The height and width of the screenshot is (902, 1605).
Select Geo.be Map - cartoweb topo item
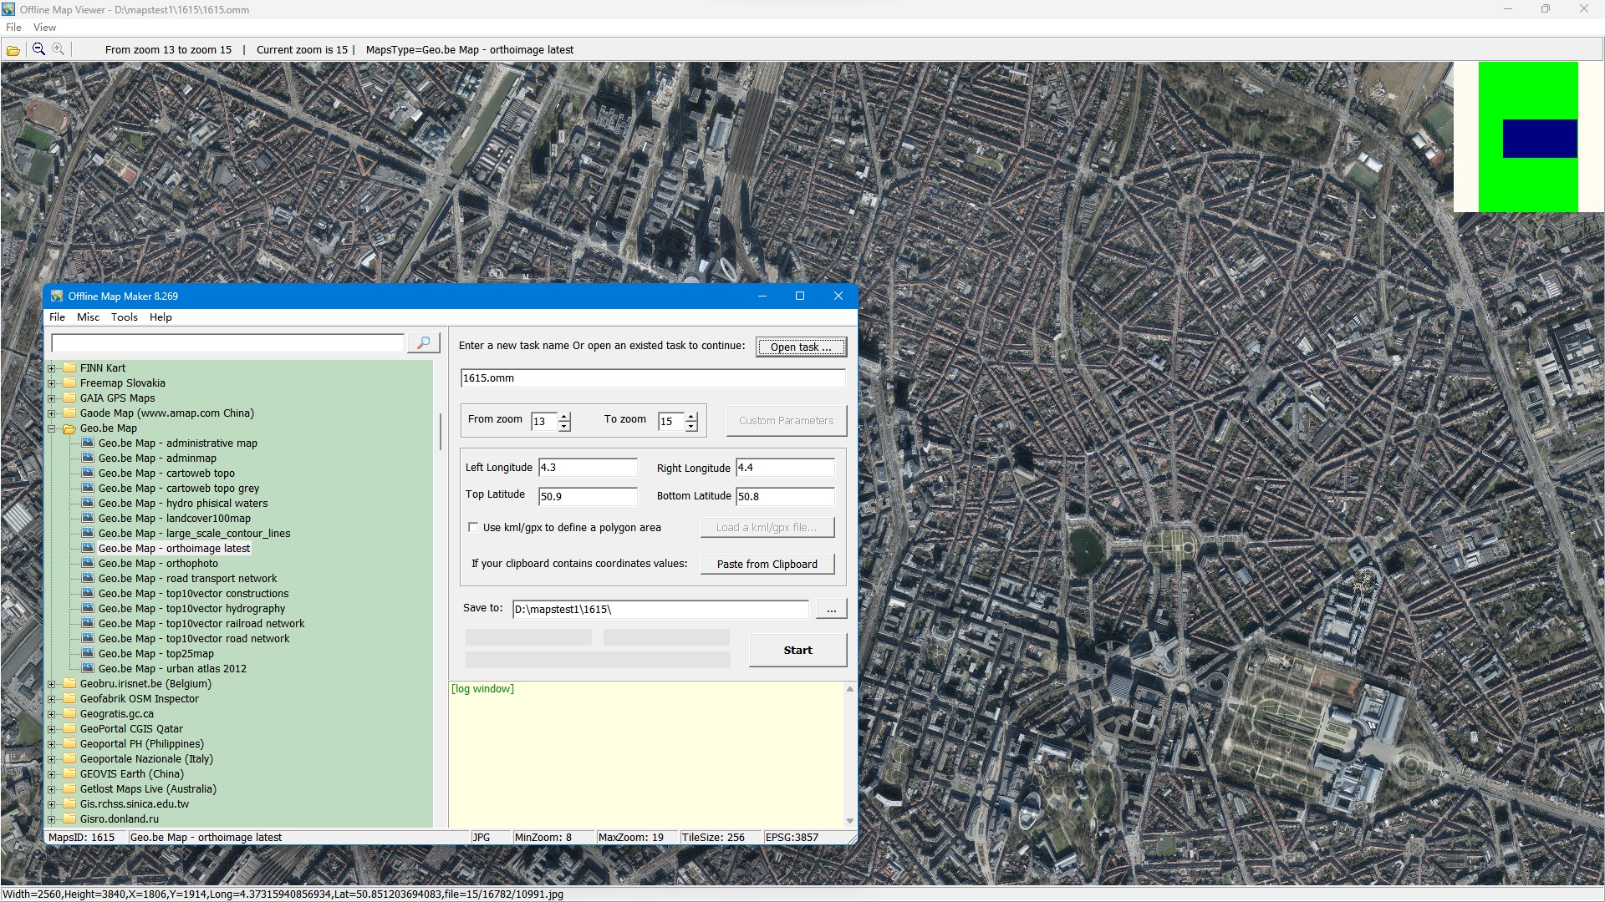pyautogui.click(x=166, y=473)
